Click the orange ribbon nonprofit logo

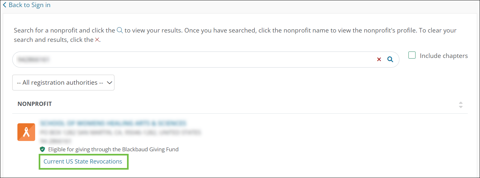pos(26,132)
